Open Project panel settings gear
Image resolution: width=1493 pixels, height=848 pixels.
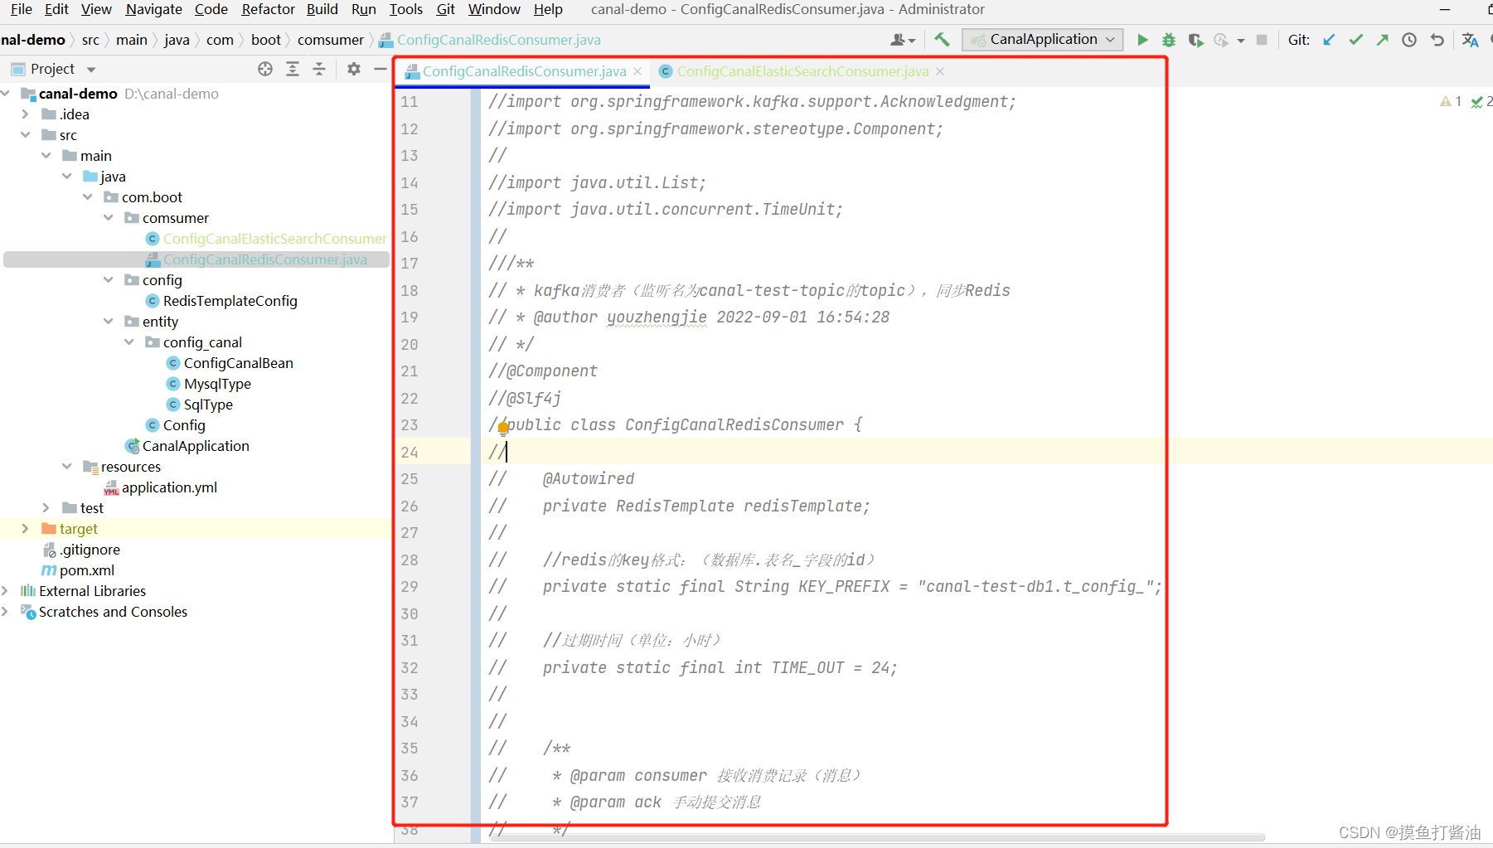pyautogui.click(x=354, y=69)
